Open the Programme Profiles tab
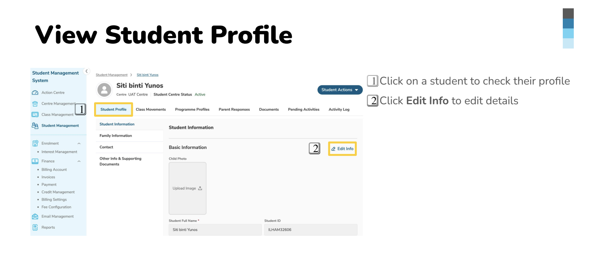This screenshot has height=254, width=592. [x=192, y=110]
